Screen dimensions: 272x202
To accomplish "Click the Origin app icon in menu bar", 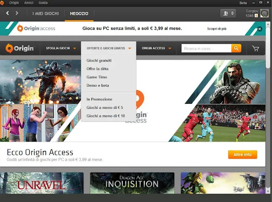I will pos(4,3).
